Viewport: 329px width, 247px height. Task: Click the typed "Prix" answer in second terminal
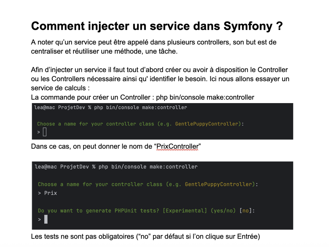click(50, 193)
